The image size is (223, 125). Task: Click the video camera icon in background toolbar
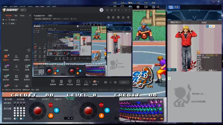146,7
